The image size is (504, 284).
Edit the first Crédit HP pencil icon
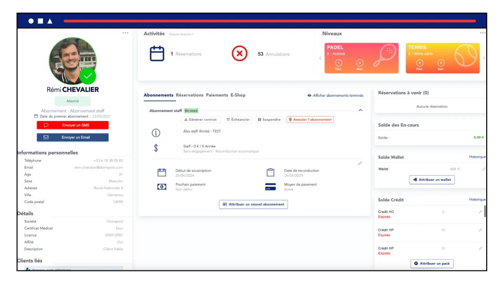480,230
